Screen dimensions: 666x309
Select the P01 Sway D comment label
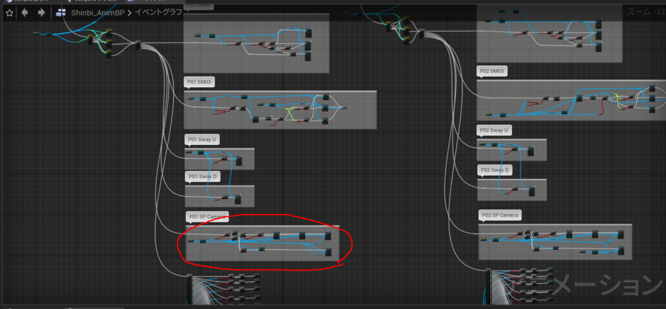(202, 176)
